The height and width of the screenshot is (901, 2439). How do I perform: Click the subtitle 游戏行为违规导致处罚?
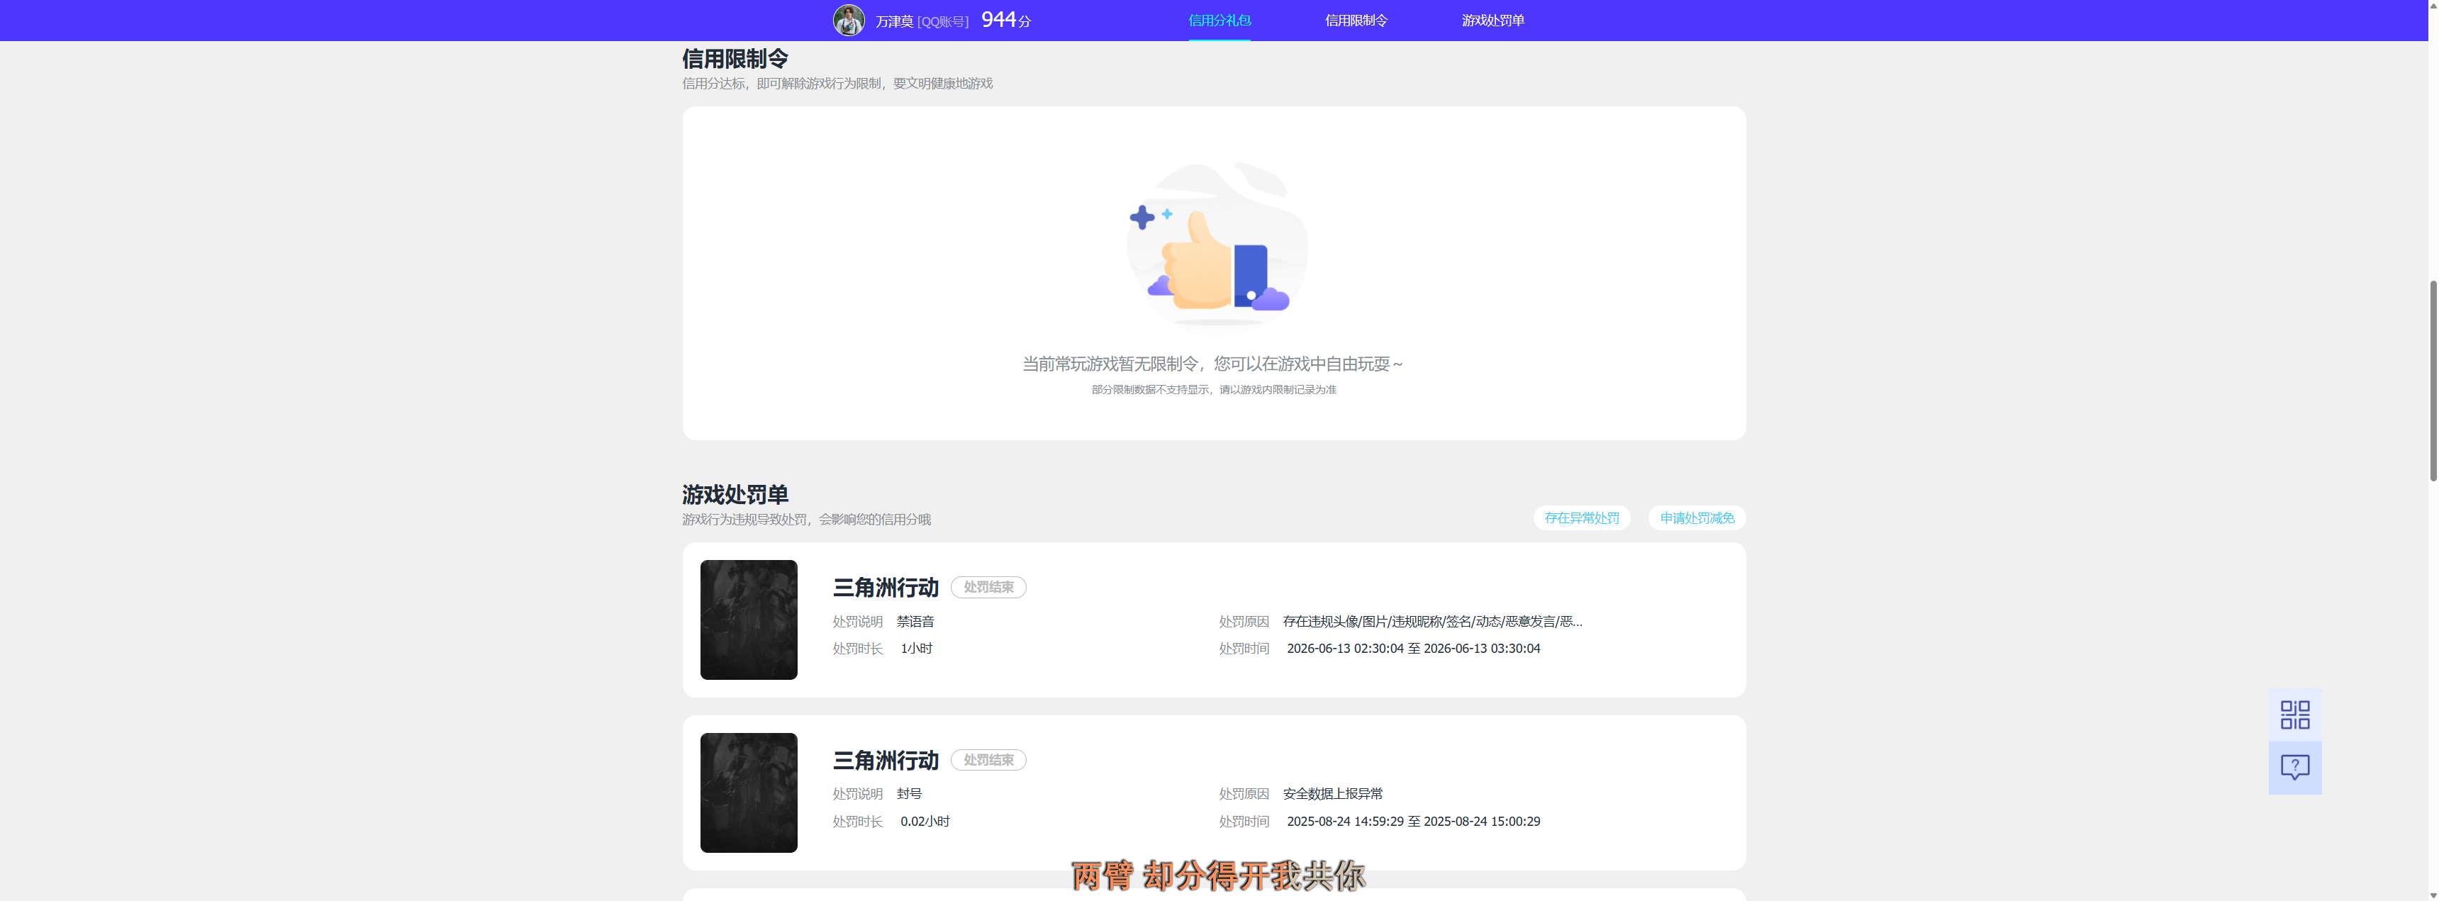click(805, 520)
